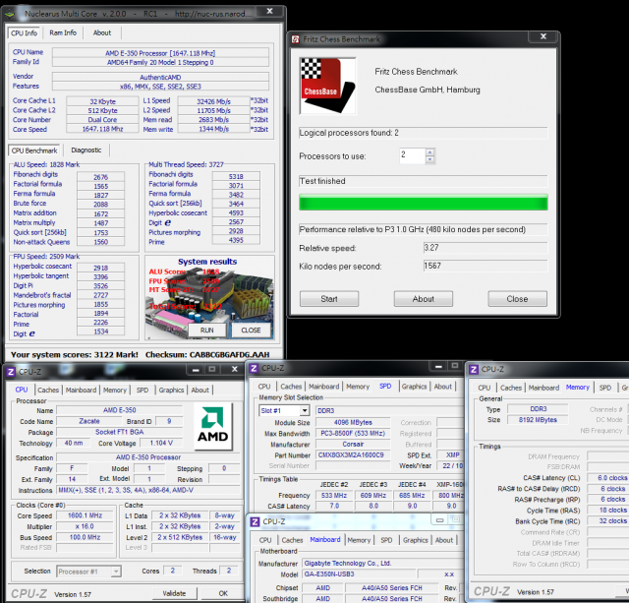
Task: Click the Nuclearus app icon in title bar
Action: click(x=11, y=14)
